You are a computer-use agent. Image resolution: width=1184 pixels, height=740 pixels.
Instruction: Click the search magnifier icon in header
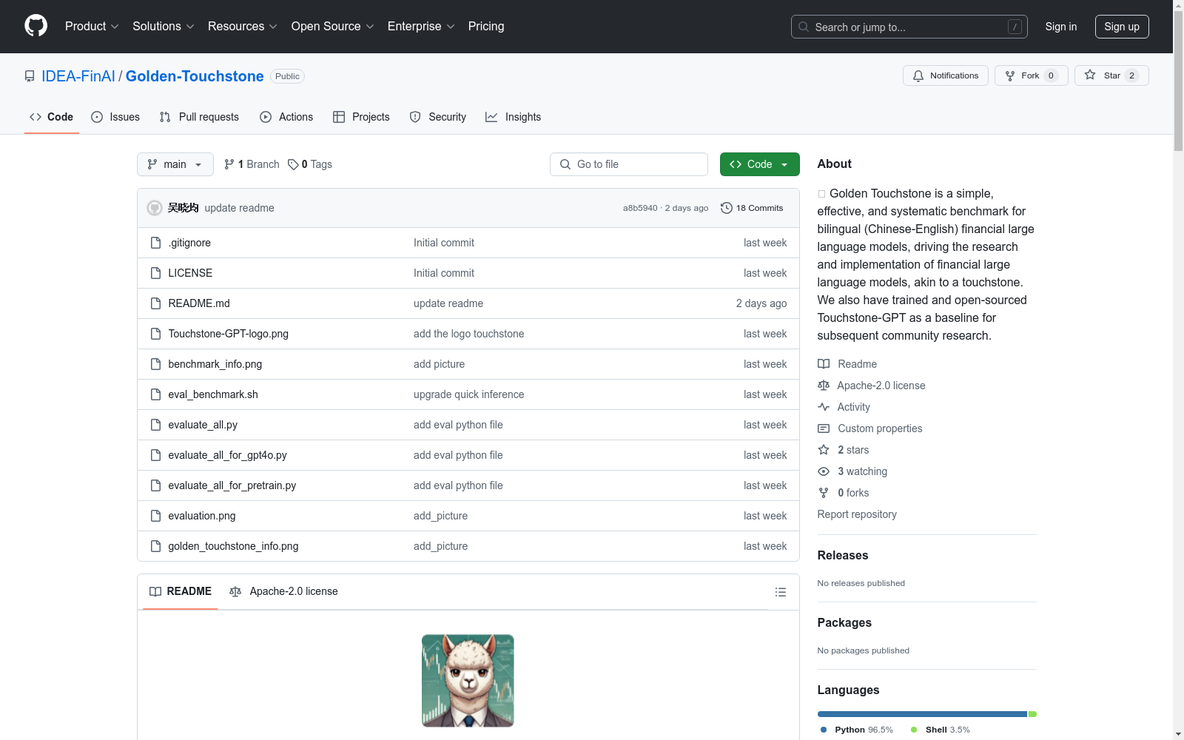[x=804, y=27]
